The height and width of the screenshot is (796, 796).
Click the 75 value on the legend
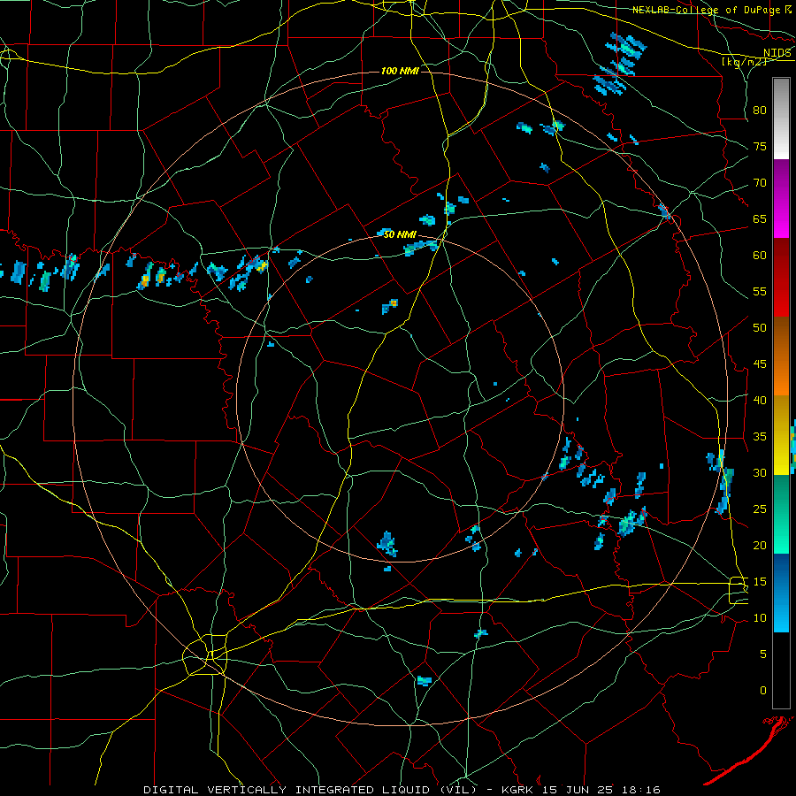coord(760,146)
